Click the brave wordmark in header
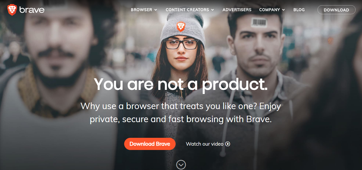362x170 pixels. pos(32,10)
